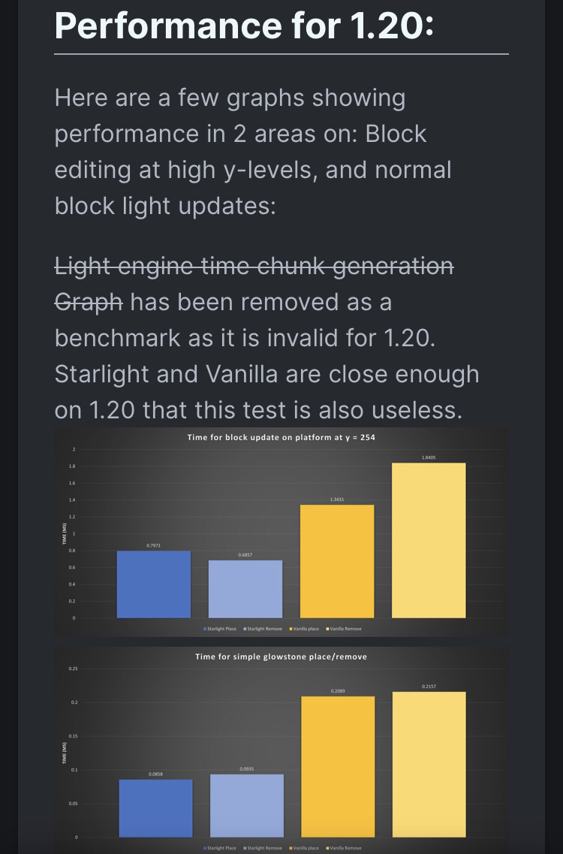The height and width of the screenshot is (854, 563).
Task: Click "Starlight Place" legend entry in first chart
Action: pos(220,629)
